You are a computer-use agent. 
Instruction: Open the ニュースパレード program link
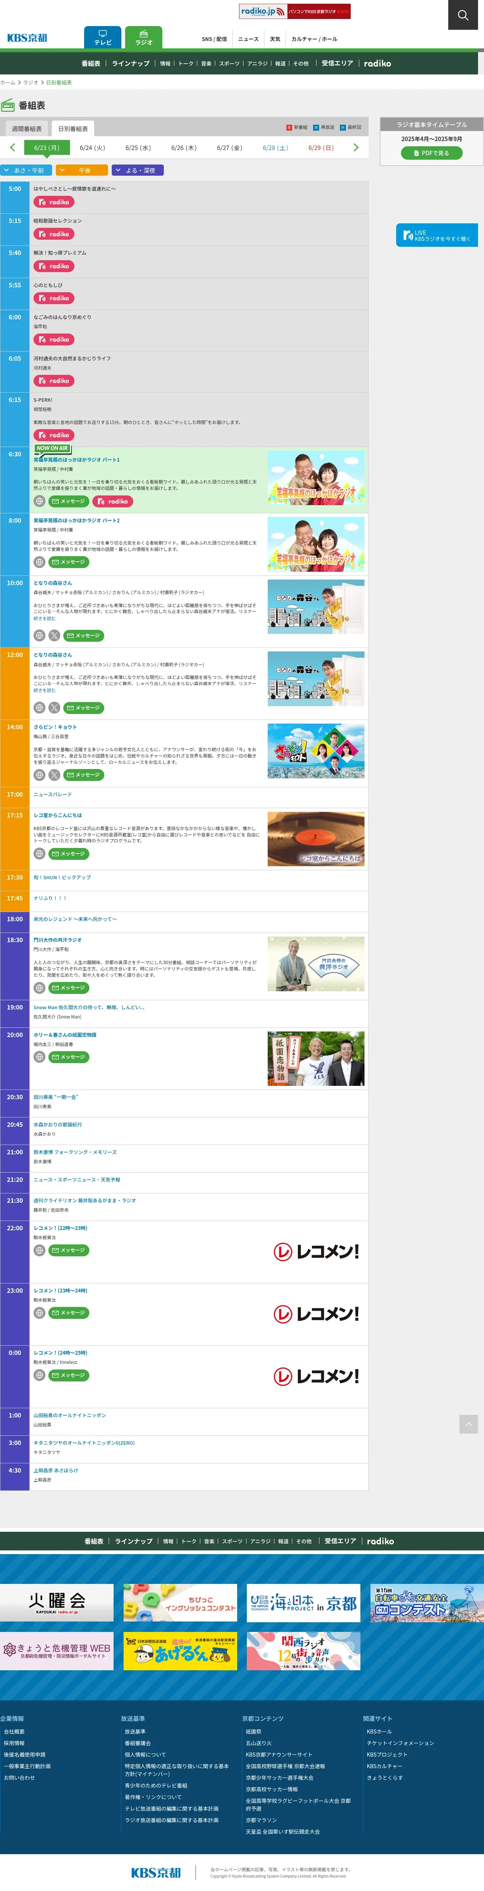click(53, 794)
